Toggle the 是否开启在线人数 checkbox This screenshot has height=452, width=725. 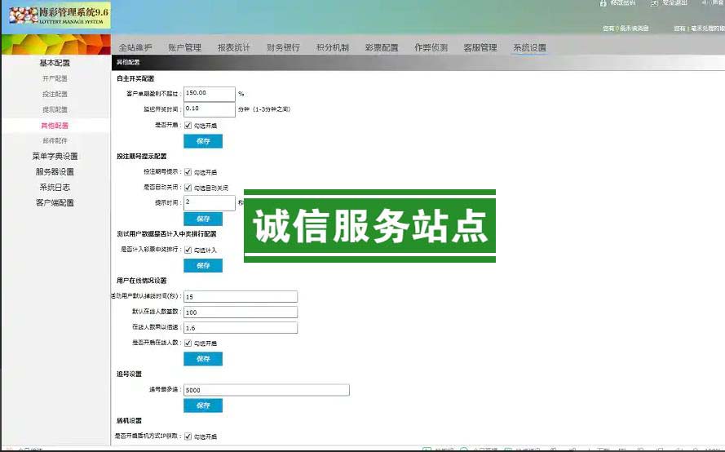point(188,343)
